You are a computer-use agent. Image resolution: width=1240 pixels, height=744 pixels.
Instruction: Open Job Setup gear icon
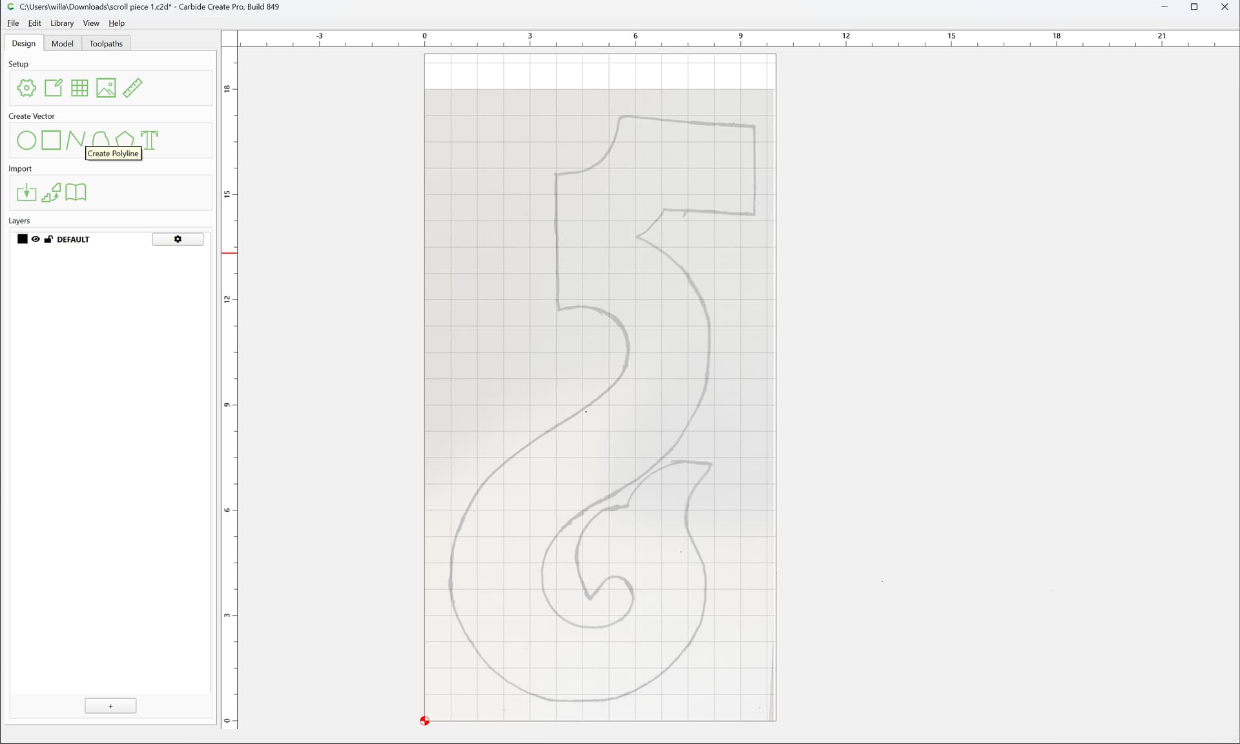[x=26, y=88]
